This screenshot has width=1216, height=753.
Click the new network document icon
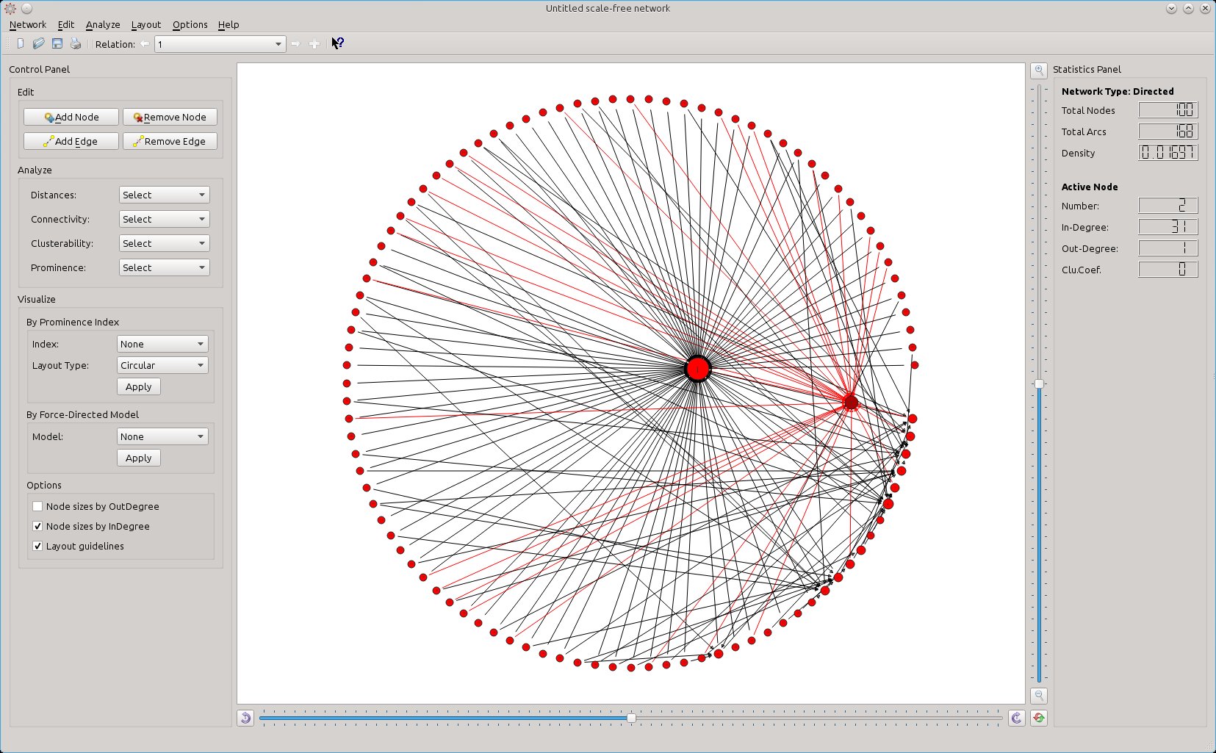coord(21,44)
